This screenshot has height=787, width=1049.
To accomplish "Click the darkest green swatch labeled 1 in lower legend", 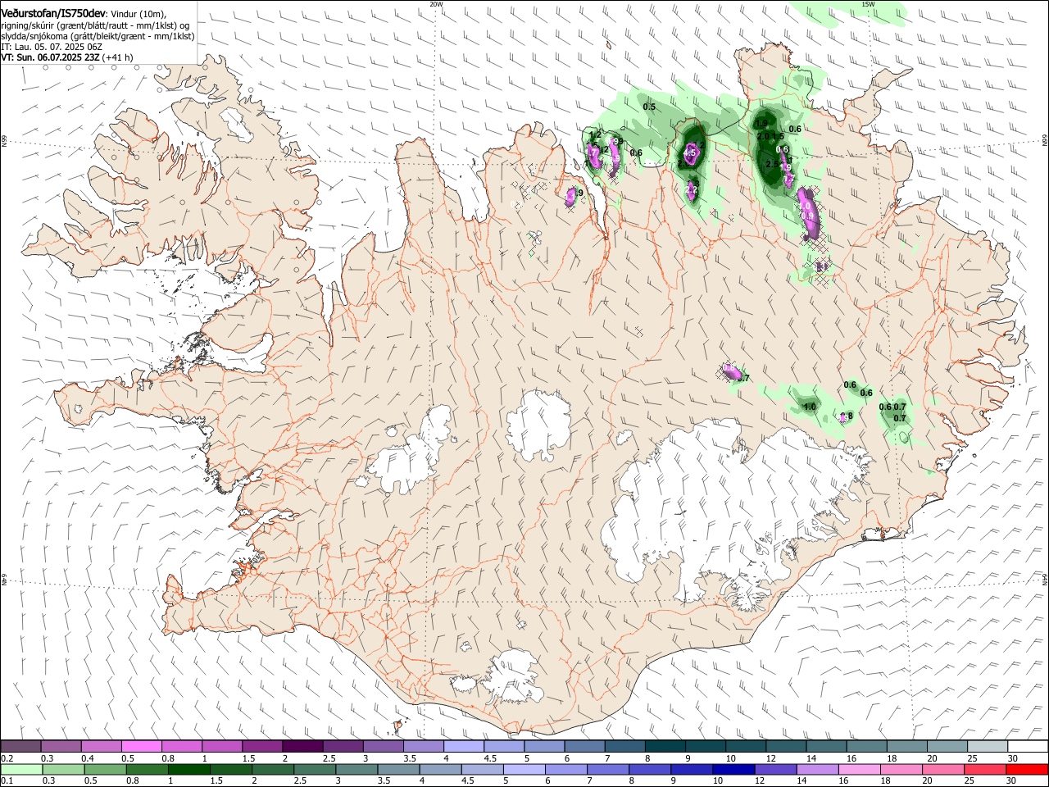I will pos(189,769).
